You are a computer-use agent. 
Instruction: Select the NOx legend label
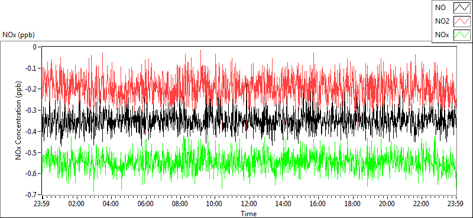(x=442, y=35)
